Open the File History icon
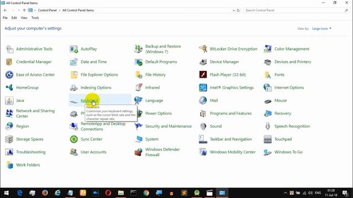 point(138,75)
